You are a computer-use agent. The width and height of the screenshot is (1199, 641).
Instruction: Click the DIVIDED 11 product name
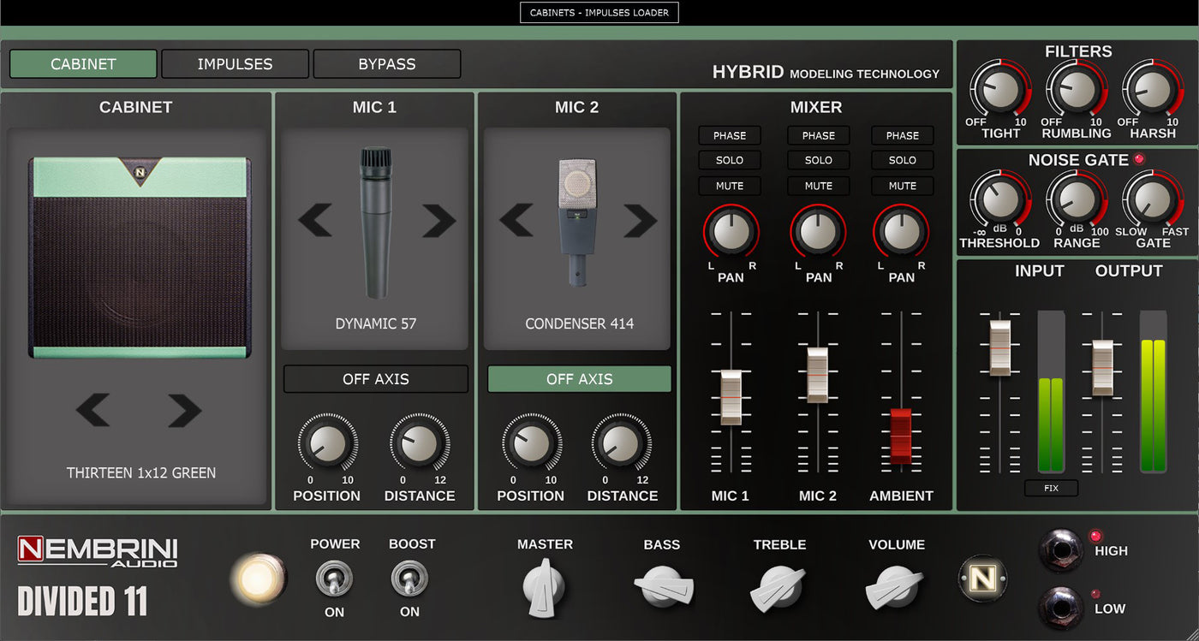pyautogui.click(x=83, y=601)
